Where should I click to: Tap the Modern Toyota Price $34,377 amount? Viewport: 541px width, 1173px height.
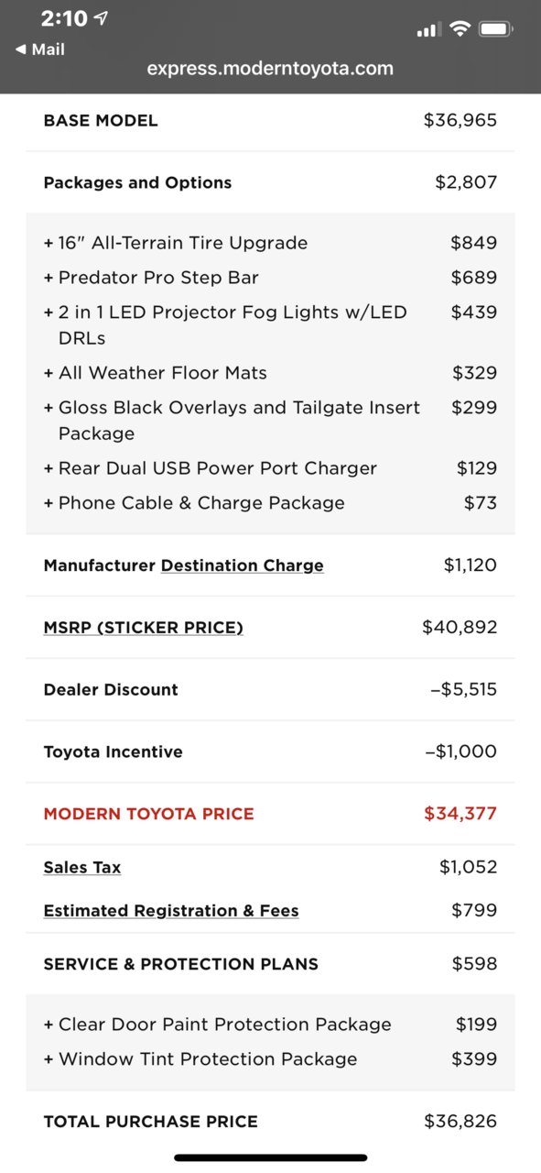[460, 814]
